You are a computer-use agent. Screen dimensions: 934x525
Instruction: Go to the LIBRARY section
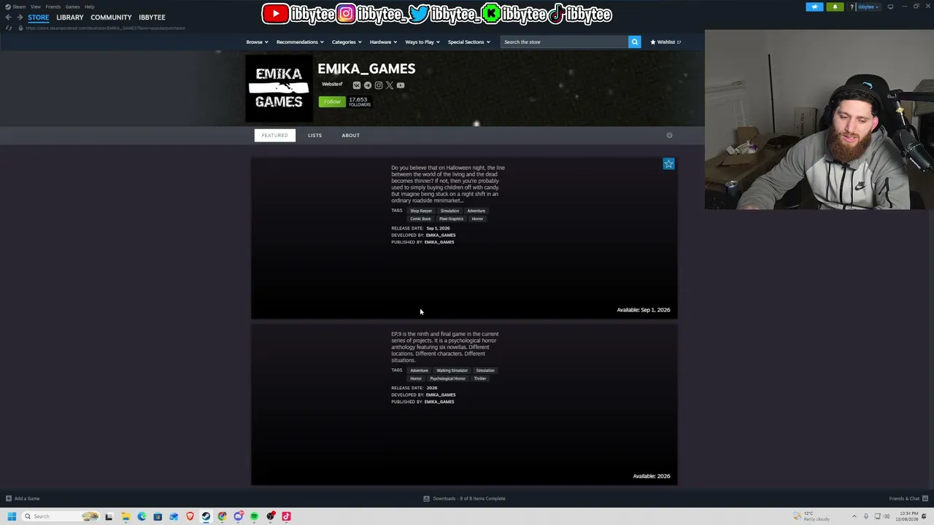point(70,17)
